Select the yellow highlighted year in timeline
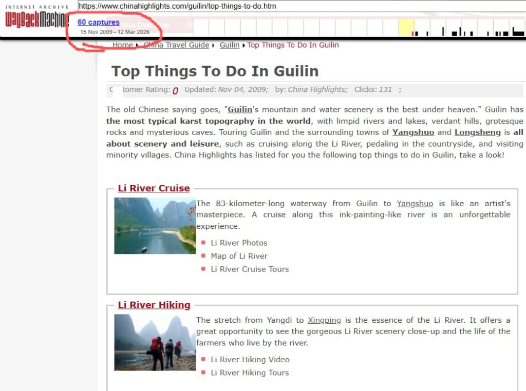This screenshot has width=526, height=391. tap(406, 28)
